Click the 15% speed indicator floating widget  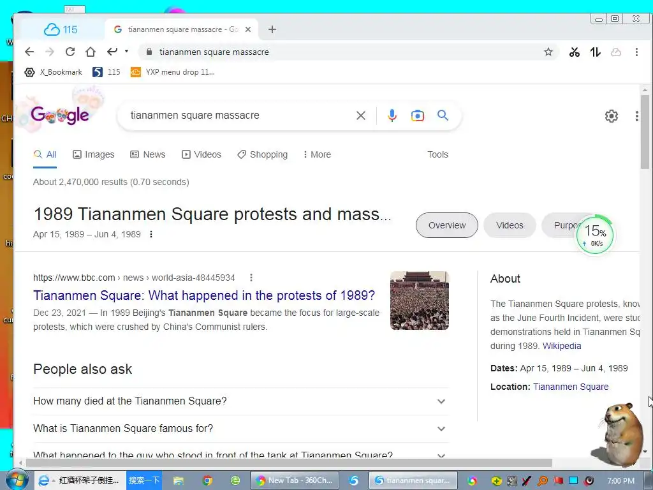pos(595,235)
